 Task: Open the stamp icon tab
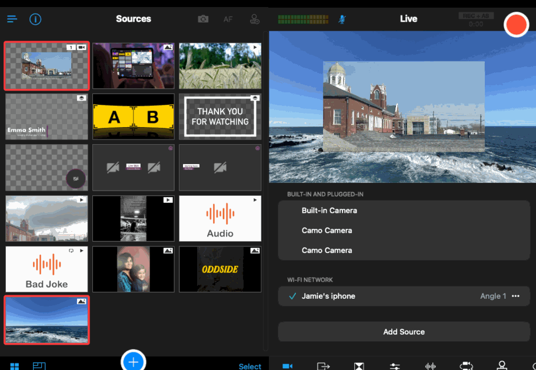(x=502, y=365)
